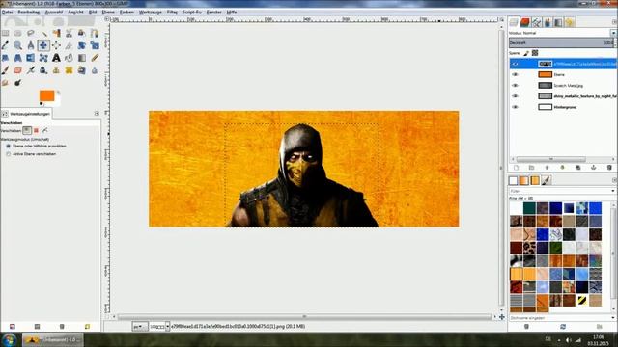Select the Measure compass tool
Image resolution: width=618 pixels, height=347 pixels.
[31, 45]
